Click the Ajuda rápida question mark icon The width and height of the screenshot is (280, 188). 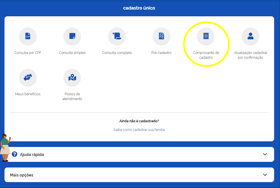click(x=15, y=154)
